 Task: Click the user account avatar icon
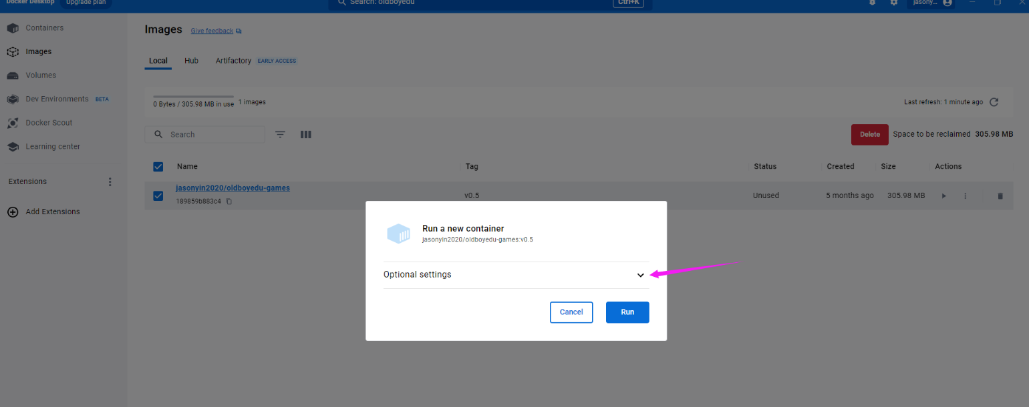[x=947, y=3]
